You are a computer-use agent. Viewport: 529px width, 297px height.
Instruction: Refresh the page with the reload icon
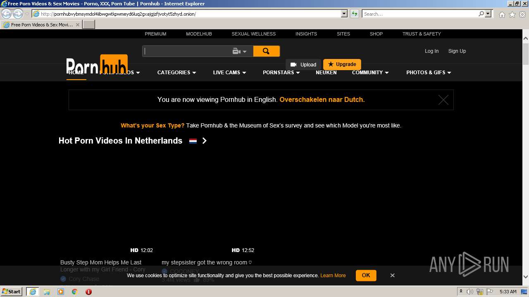pos(354,14)
